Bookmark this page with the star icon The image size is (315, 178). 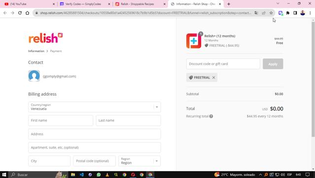pos(271,13)
